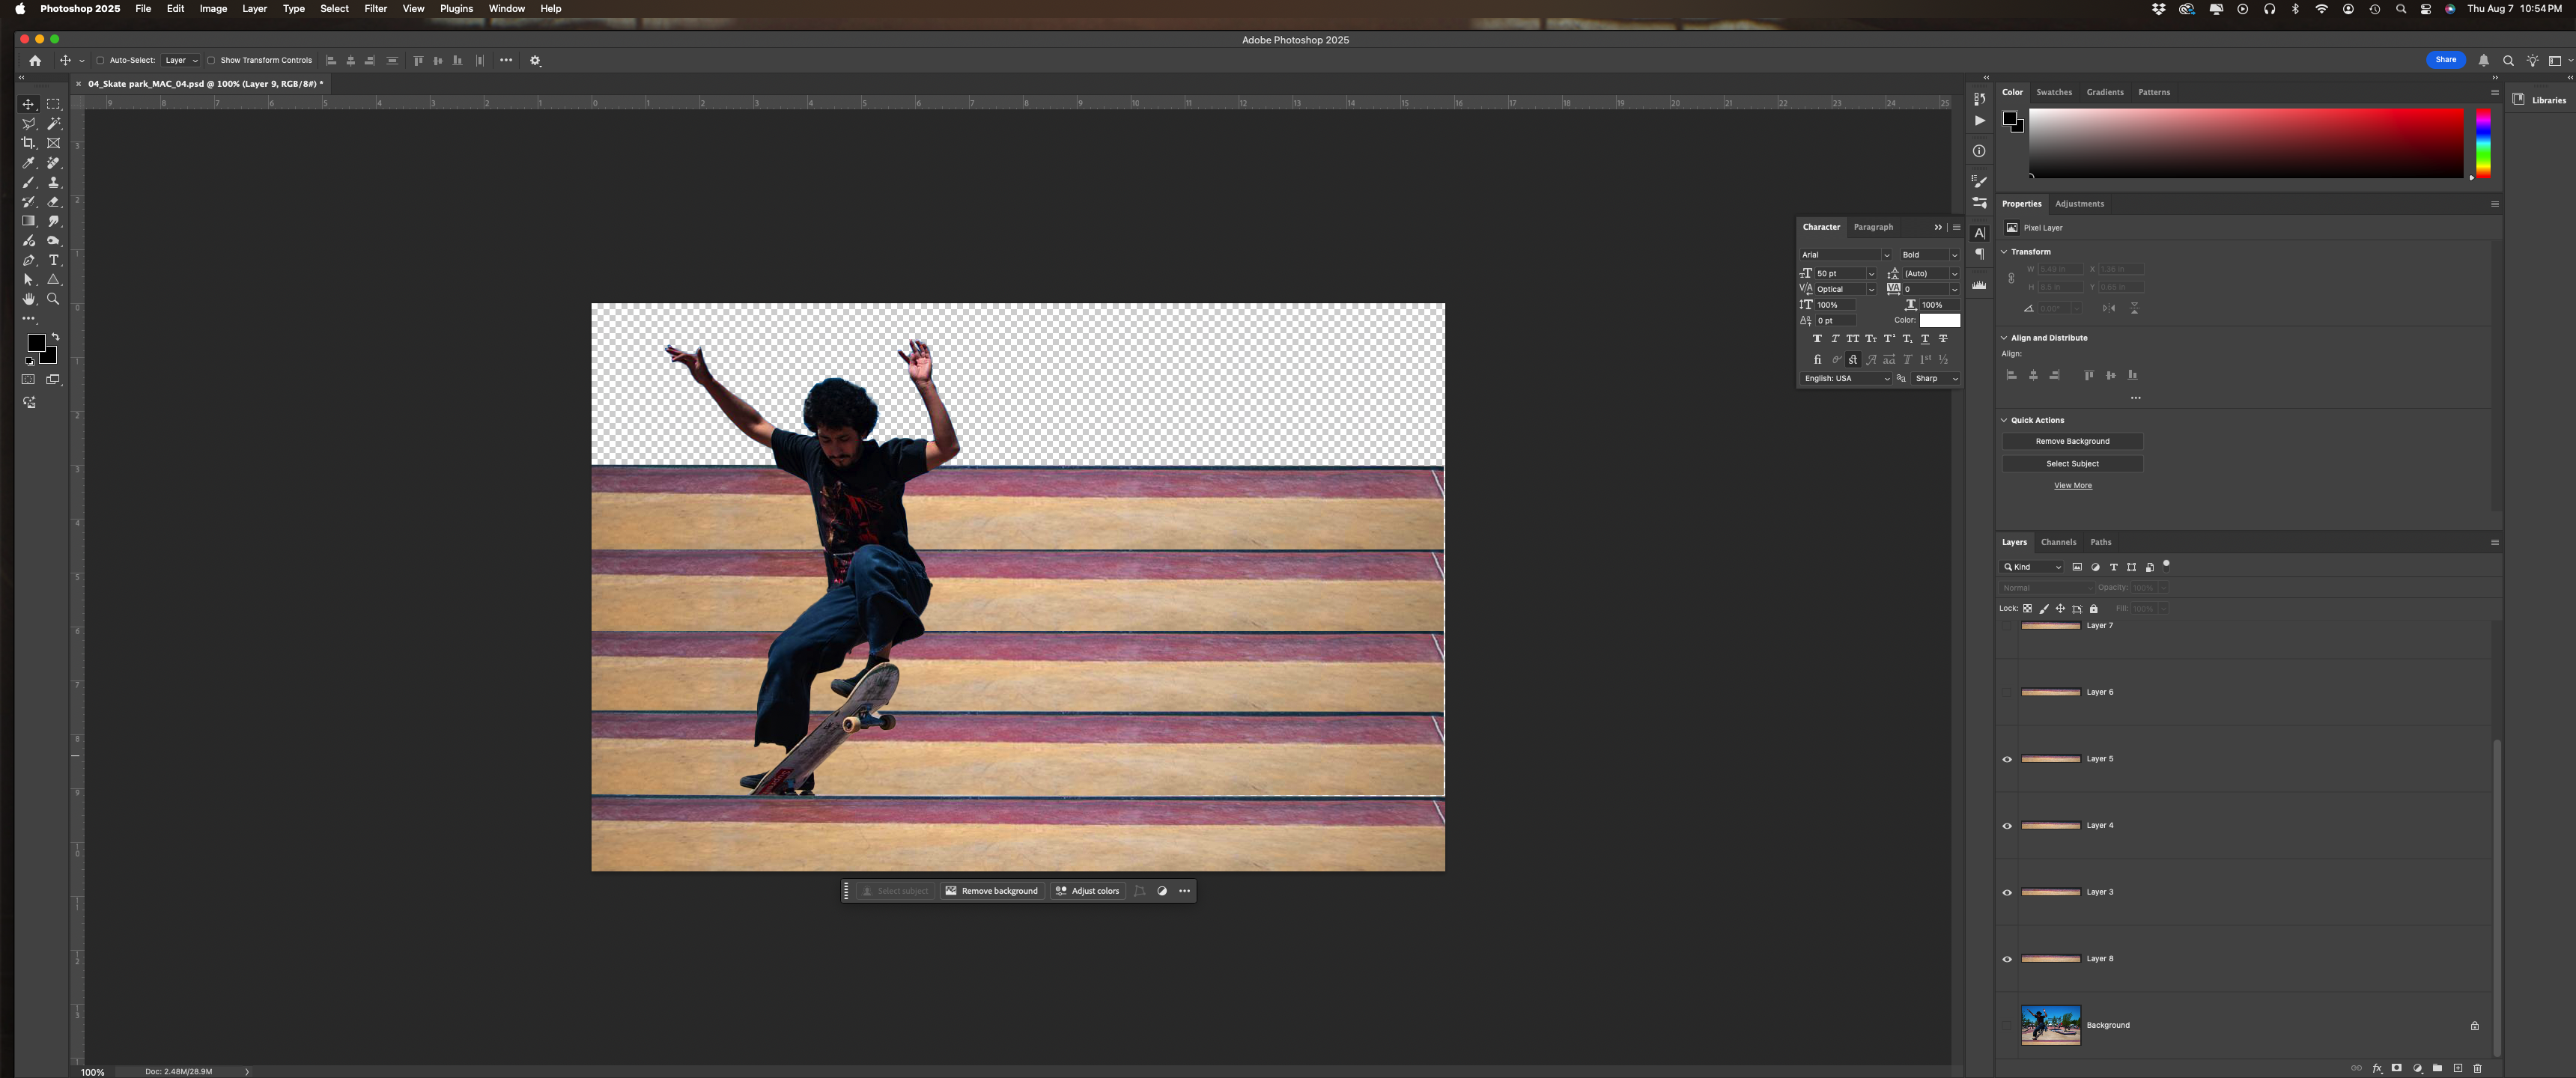Select the Eyedropper tool
Viewport: 2576px width, 1078px height.
click(x=29, y=163)
